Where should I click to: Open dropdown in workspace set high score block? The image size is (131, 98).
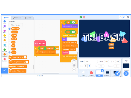pos(44,52)
